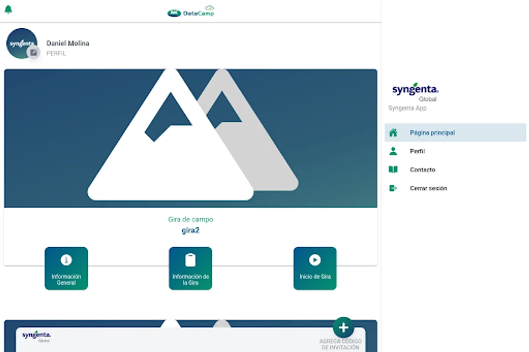
Task: Click the logout icon next to Cerrar sesión
Action: pos(393,188)
